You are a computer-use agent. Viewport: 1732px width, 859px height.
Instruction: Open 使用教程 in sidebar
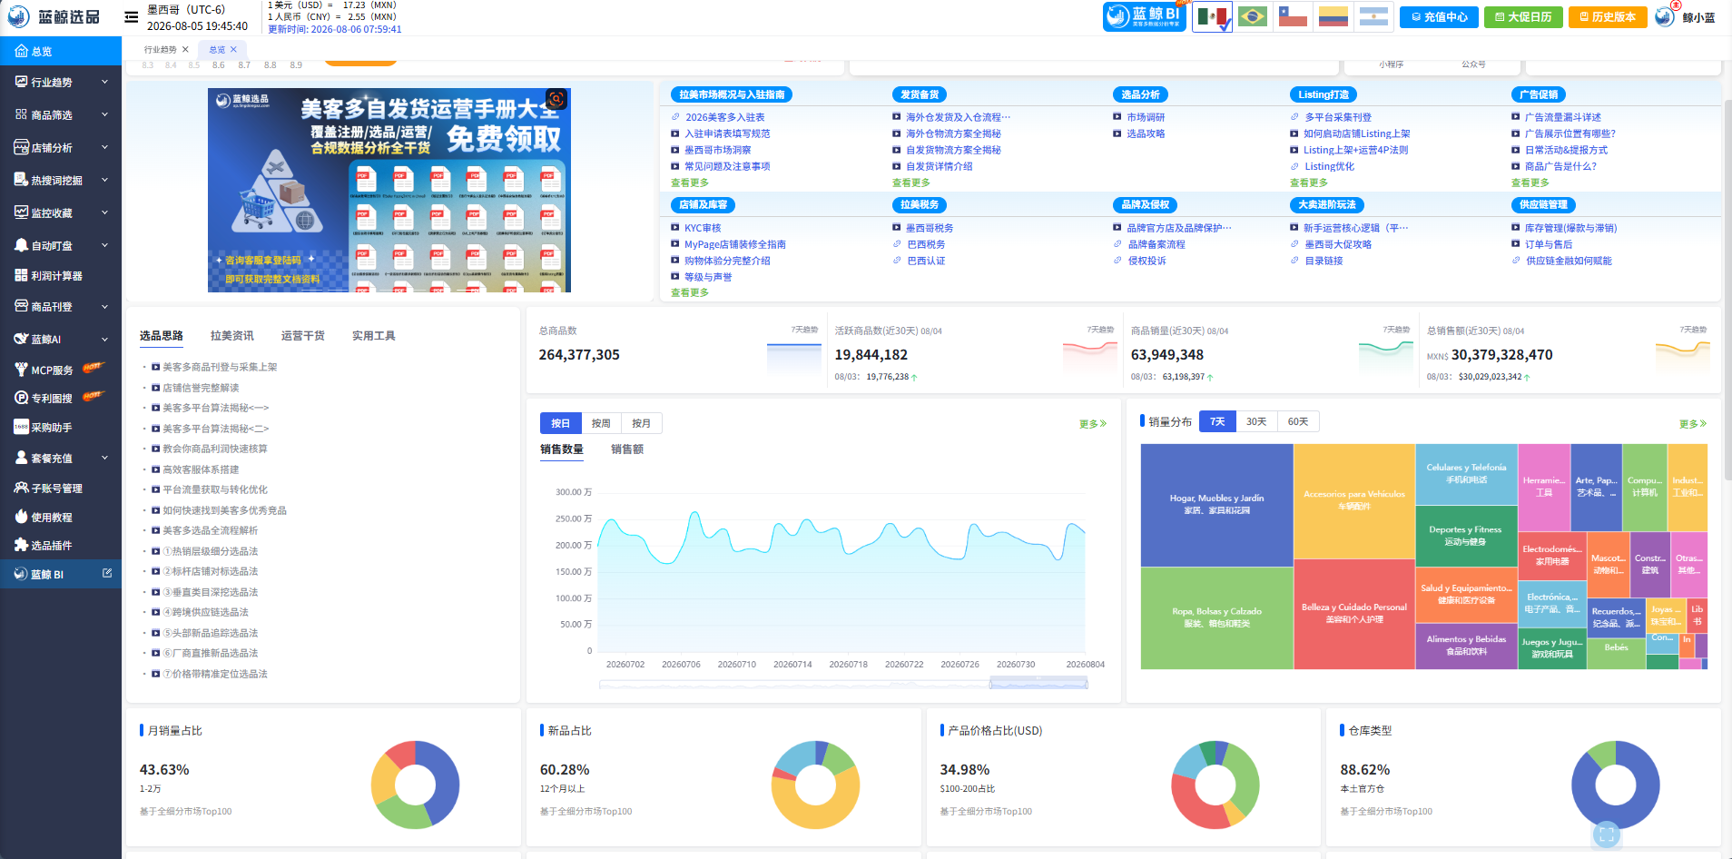click(61, 517)
